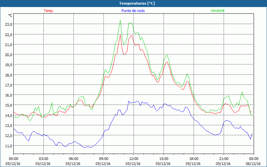Click the 23,0 y-axis value

pyautogui.click(x=9, y=24)
